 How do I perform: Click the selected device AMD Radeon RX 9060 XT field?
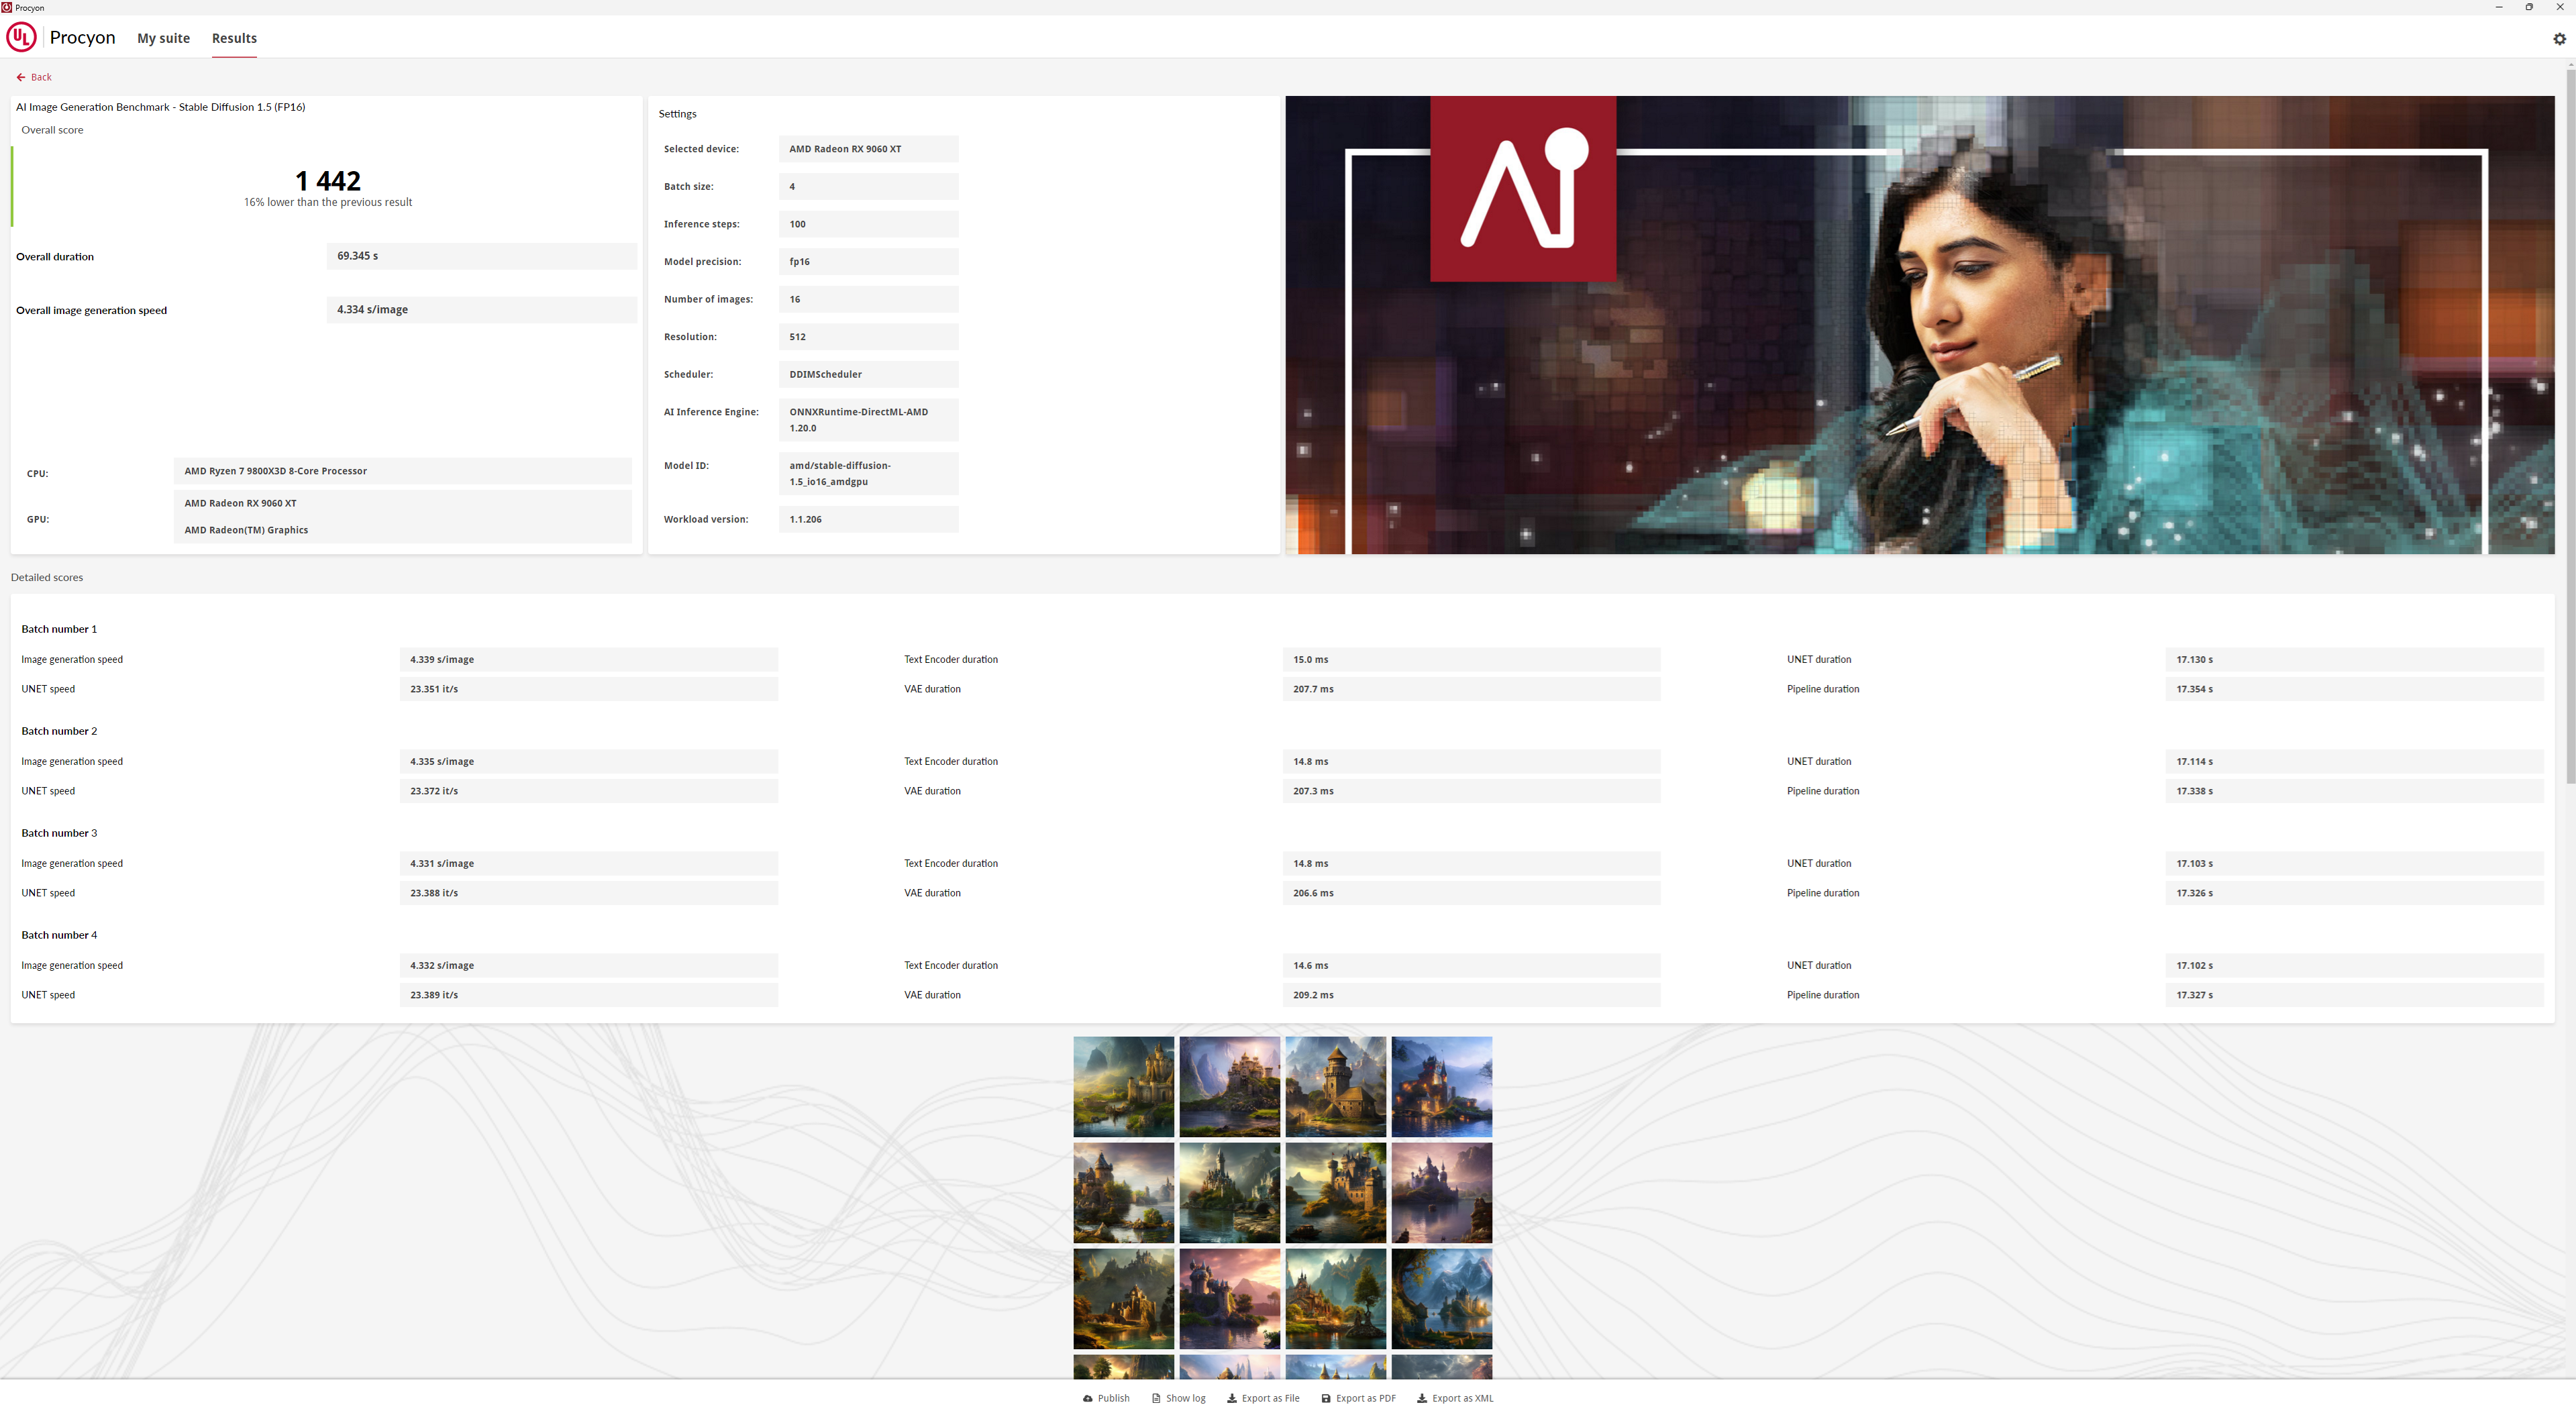click(x=868, y=149)
